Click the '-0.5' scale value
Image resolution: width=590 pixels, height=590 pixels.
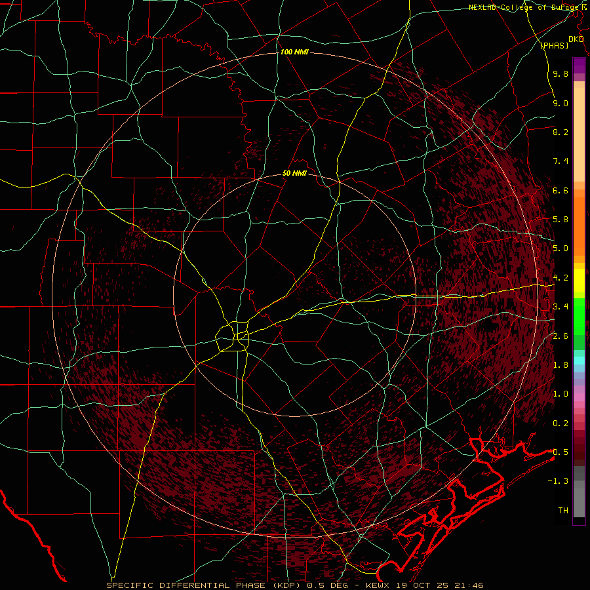558,452
